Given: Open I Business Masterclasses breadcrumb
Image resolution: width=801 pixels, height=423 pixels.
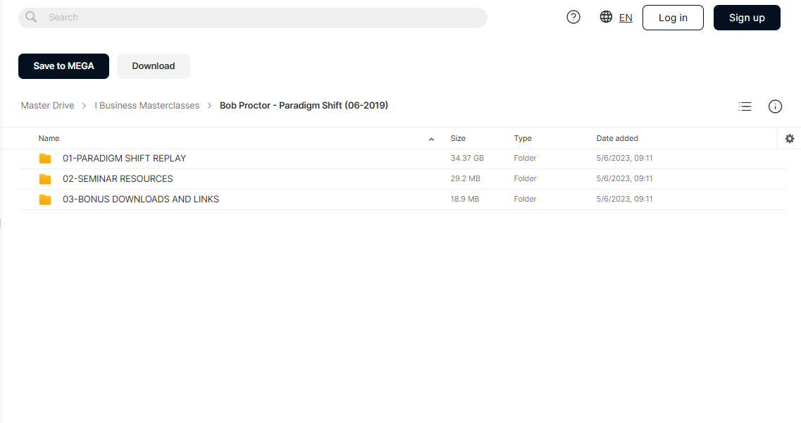Looking at the screenshot, I should coord(147,105).
